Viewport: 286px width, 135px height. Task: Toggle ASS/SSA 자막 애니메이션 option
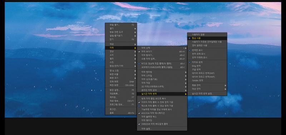pos(162,113)
